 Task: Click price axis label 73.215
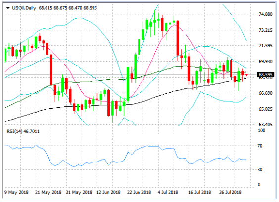(265, 30)
